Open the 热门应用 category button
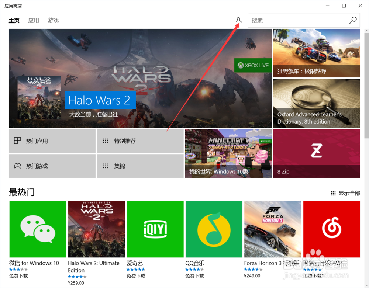369x288 pixels. (52, 141)
